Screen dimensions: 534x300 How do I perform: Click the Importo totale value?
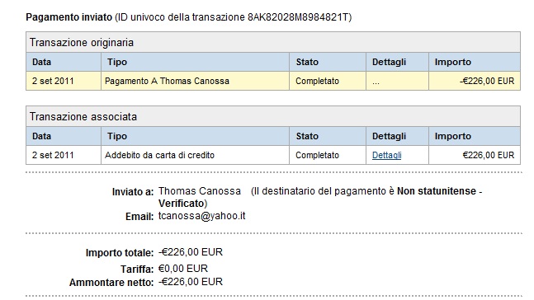click(x=191, y=252)
